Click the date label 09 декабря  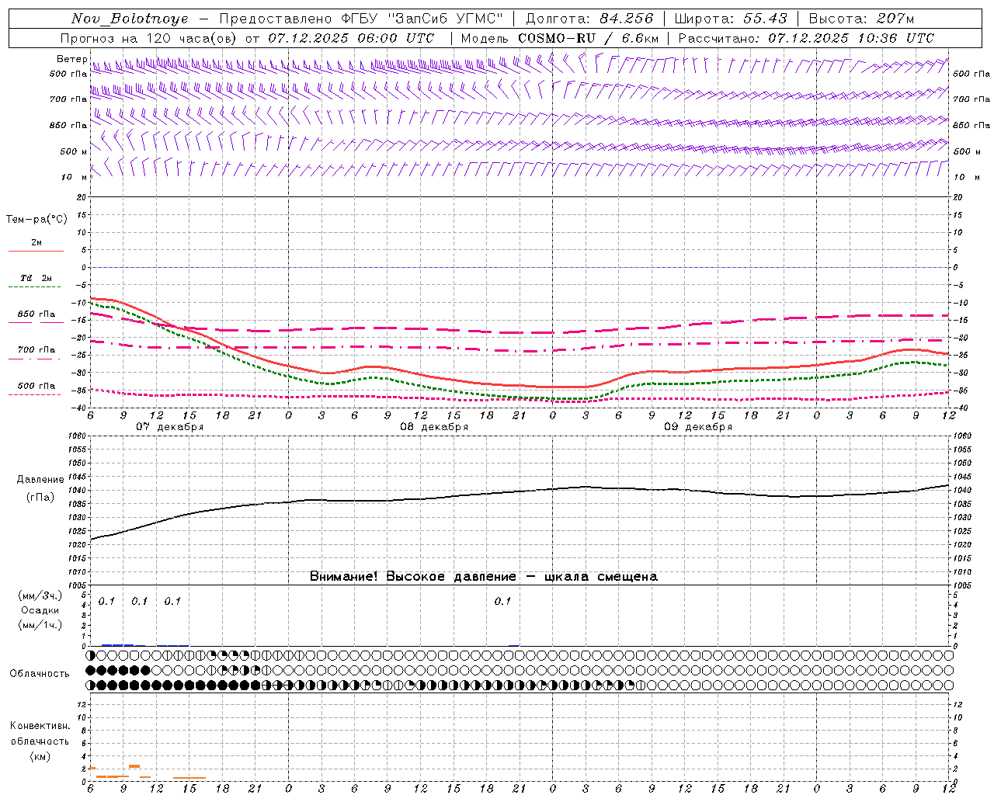tap(698, 427)
